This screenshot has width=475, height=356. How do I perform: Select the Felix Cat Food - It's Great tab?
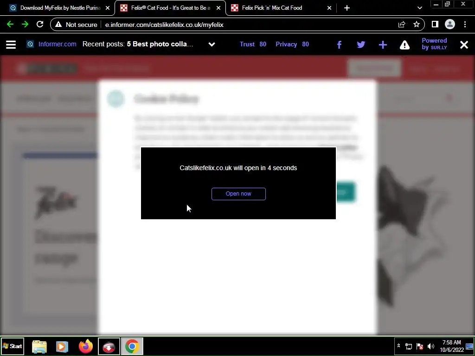coord(170,8)
